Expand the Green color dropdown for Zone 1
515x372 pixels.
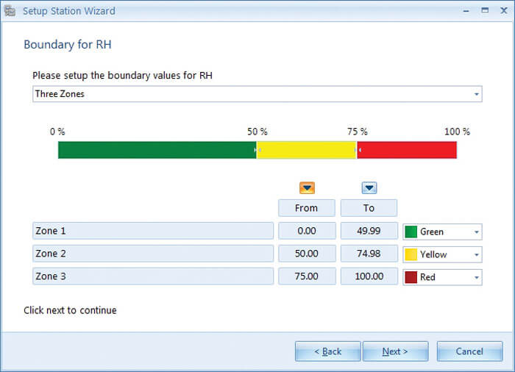pos(477,232)
